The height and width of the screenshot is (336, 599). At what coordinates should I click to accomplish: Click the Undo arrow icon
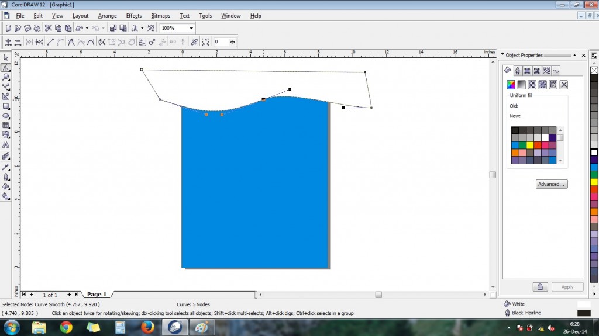tap(80, 28)
